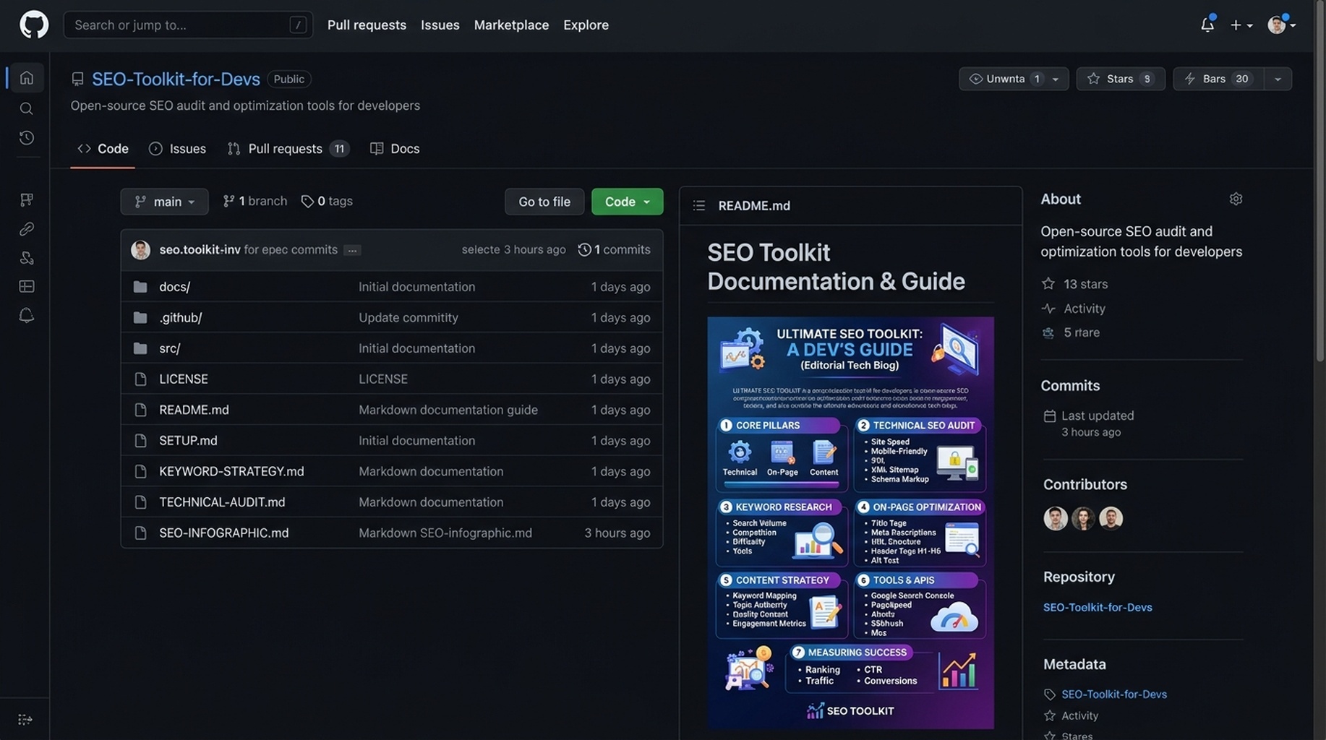Click the Bars 30 button
The image size is (1326, 740).
click(1218, 79)
